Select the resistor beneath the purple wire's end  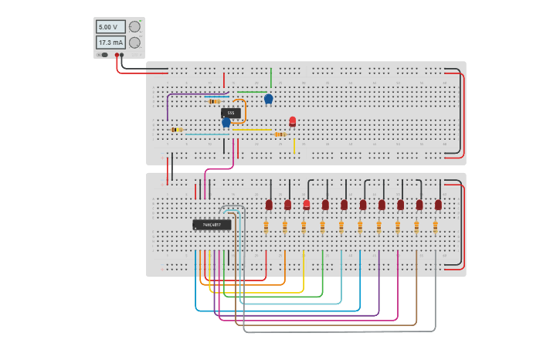[x=177, y=130]
